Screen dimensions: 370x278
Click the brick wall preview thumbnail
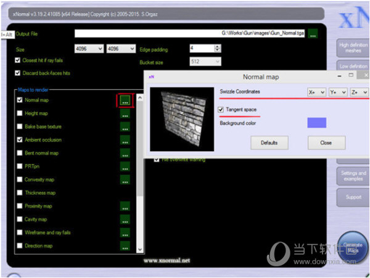point(182,119)
